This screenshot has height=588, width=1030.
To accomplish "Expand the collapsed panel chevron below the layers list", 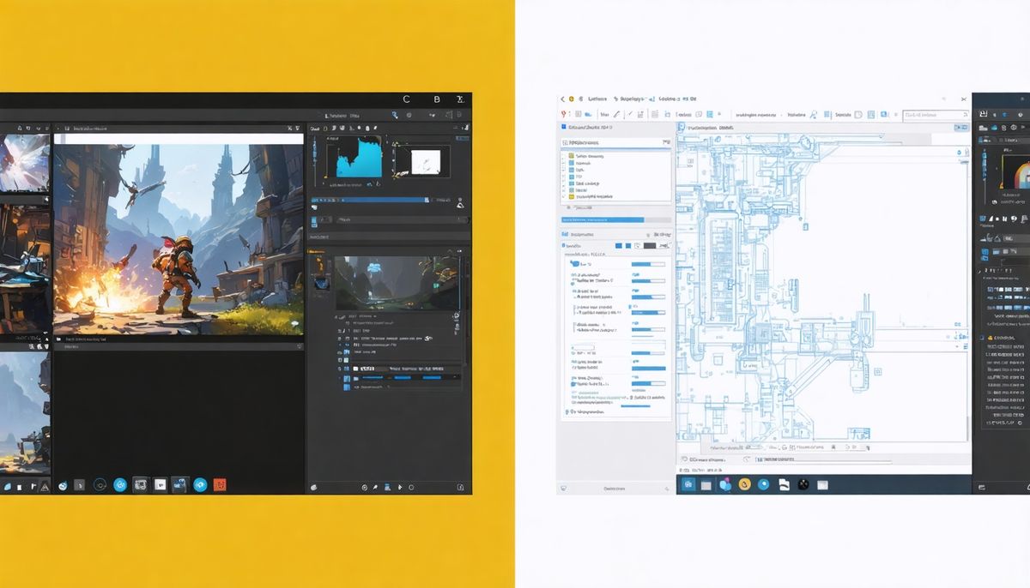I will point(568,207).
